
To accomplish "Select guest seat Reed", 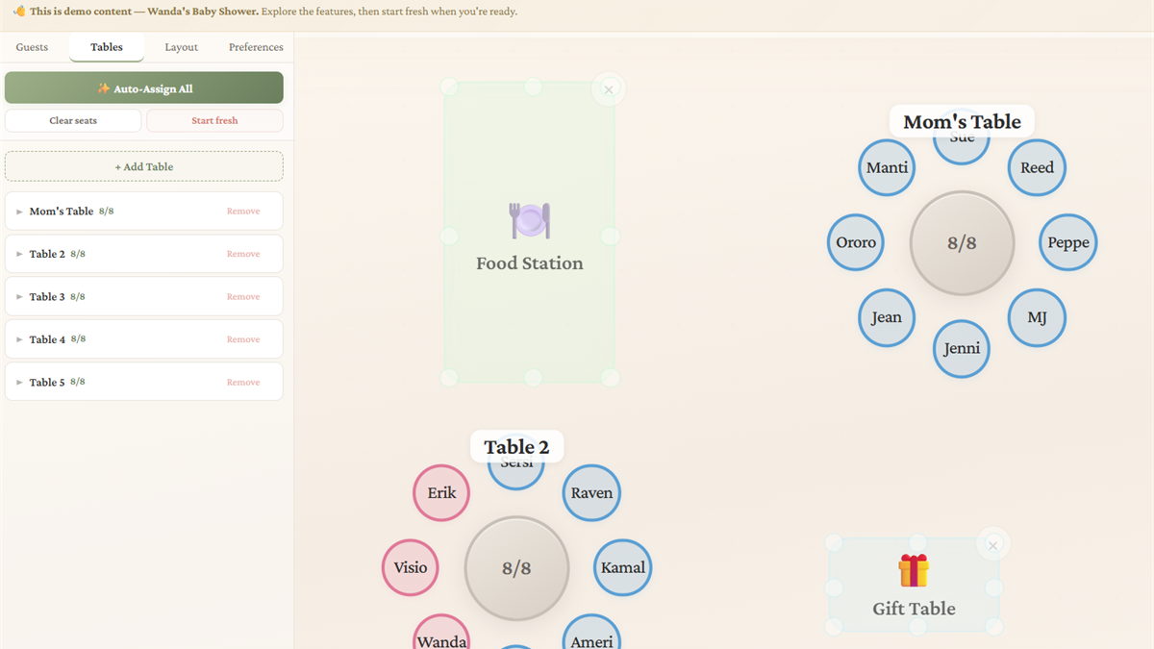I will (1037, 167).
